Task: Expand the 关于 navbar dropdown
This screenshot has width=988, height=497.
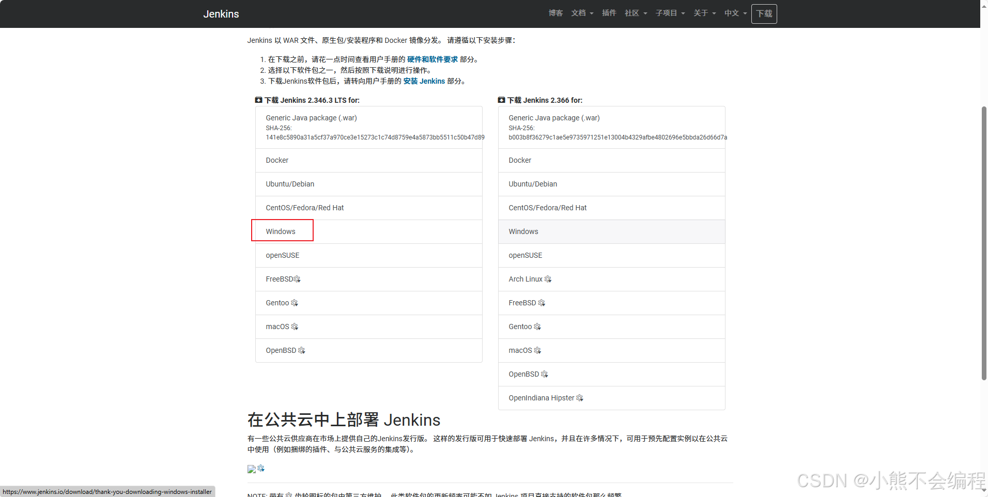Action: (x=704, y=13)
